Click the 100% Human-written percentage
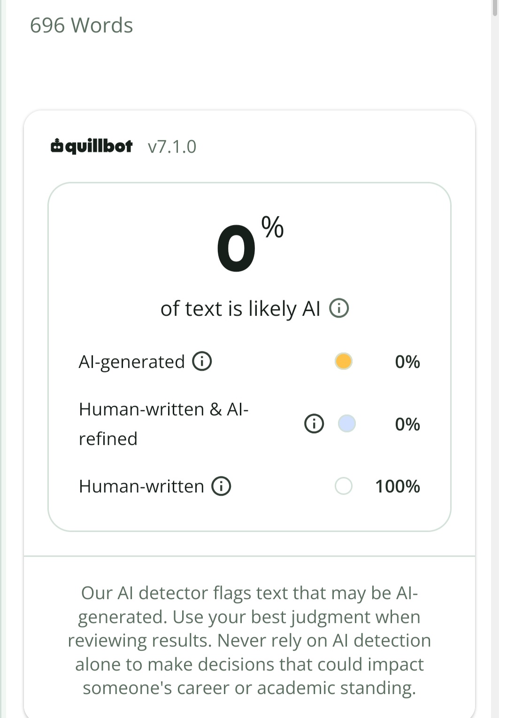Screen dimensions: 507x718 397,486
